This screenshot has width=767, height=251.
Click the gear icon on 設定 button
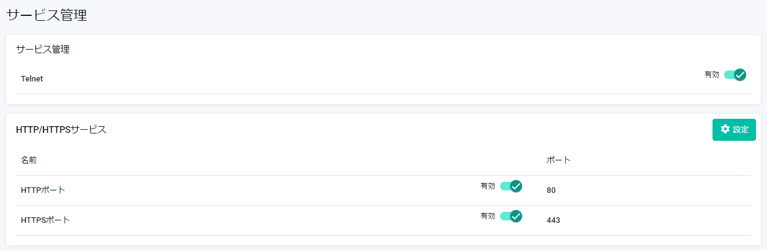[725, 129]
